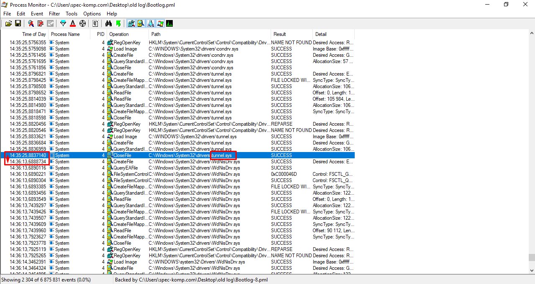Click the Find binoculars icon
Image resolution: width=535 pixels, height=284 pixels.
tap(108, 24)
